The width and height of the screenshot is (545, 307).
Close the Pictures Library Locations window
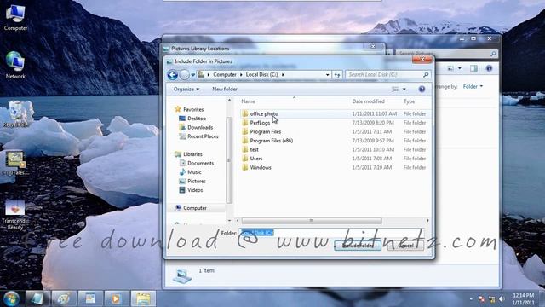coord(373,46)
